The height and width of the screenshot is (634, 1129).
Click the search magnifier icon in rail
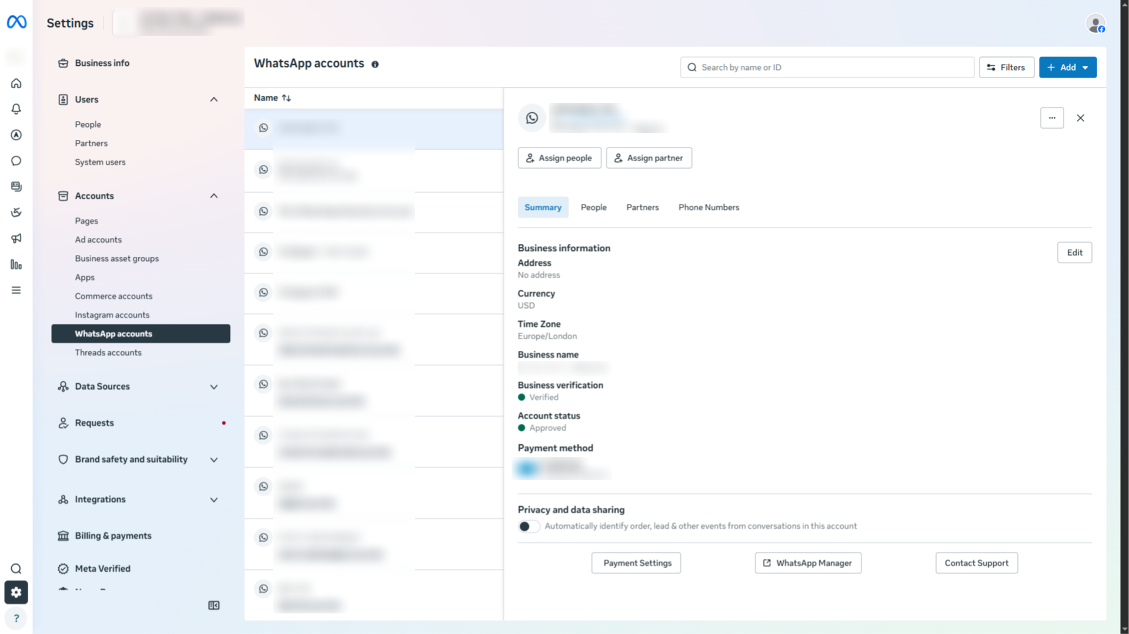click(x=16, y=569)
